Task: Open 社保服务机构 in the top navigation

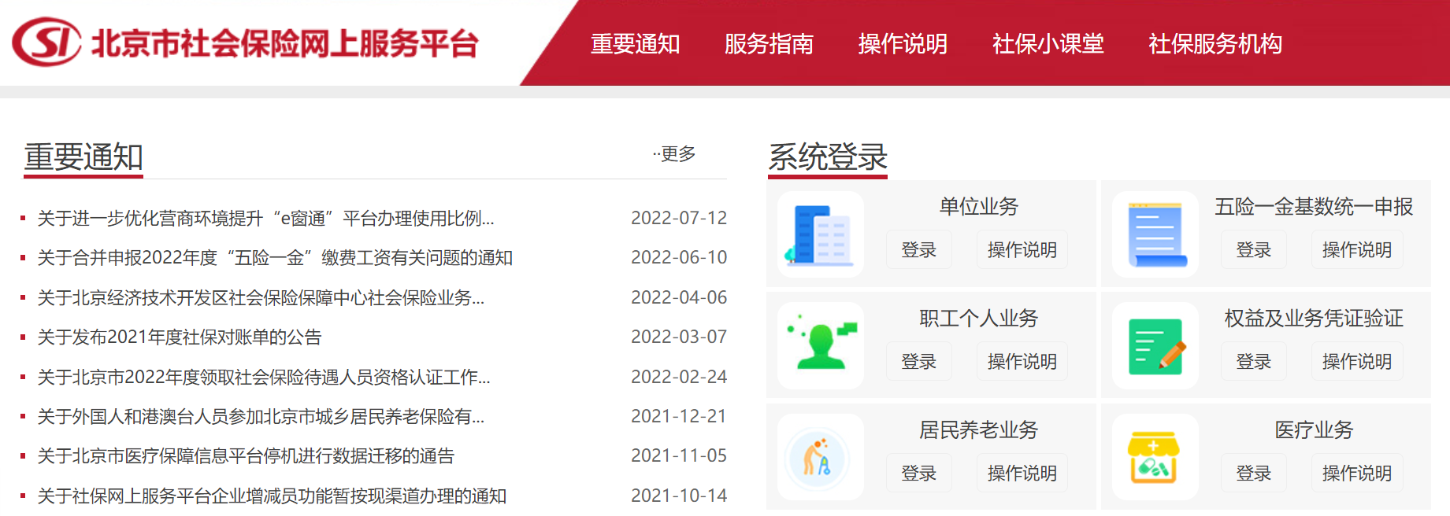Action: pos(1215,44)
